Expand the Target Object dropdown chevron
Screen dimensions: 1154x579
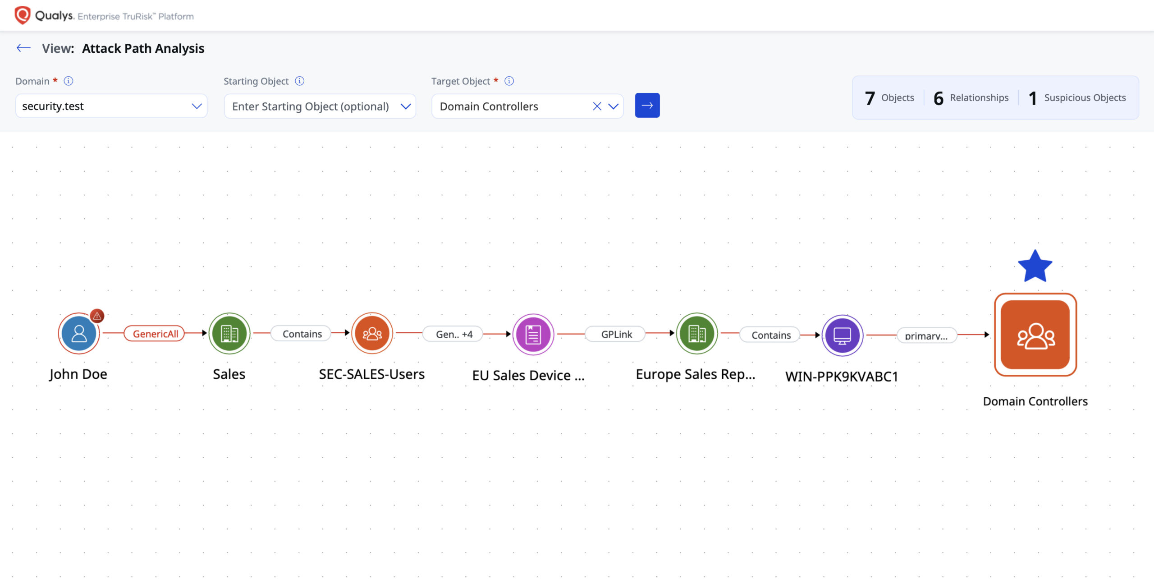coord(613,106)
